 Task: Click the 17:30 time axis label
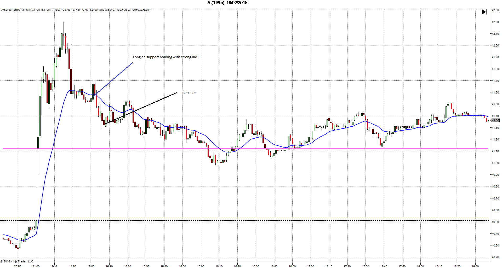coord(366,266)
